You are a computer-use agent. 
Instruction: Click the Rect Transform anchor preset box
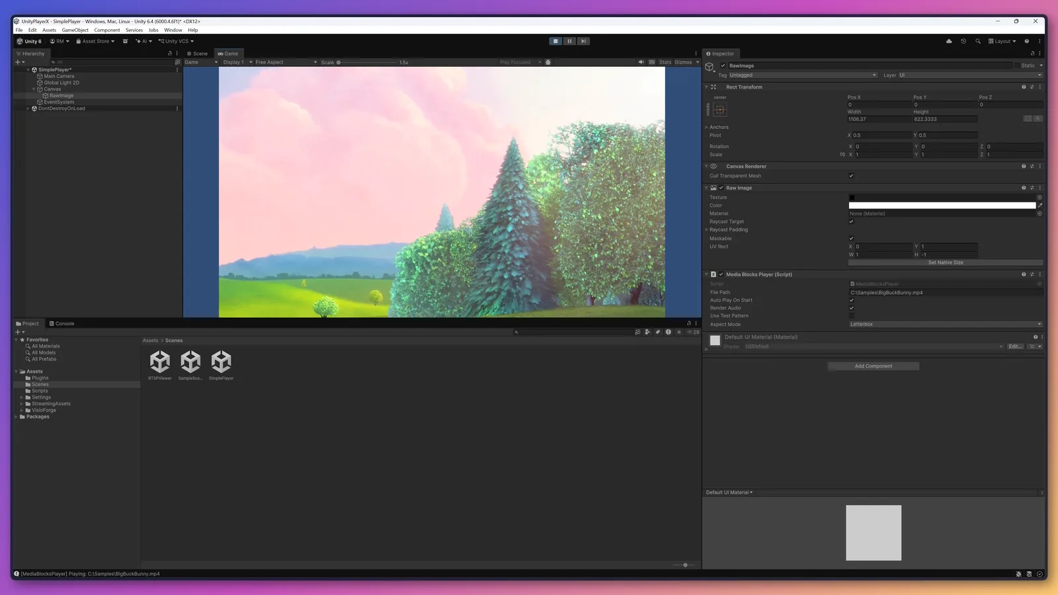(720, 110)
